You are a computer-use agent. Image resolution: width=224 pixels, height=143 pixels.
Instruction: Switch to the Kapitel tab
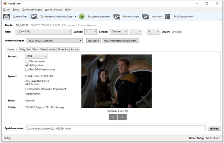(x=75, y=49)
